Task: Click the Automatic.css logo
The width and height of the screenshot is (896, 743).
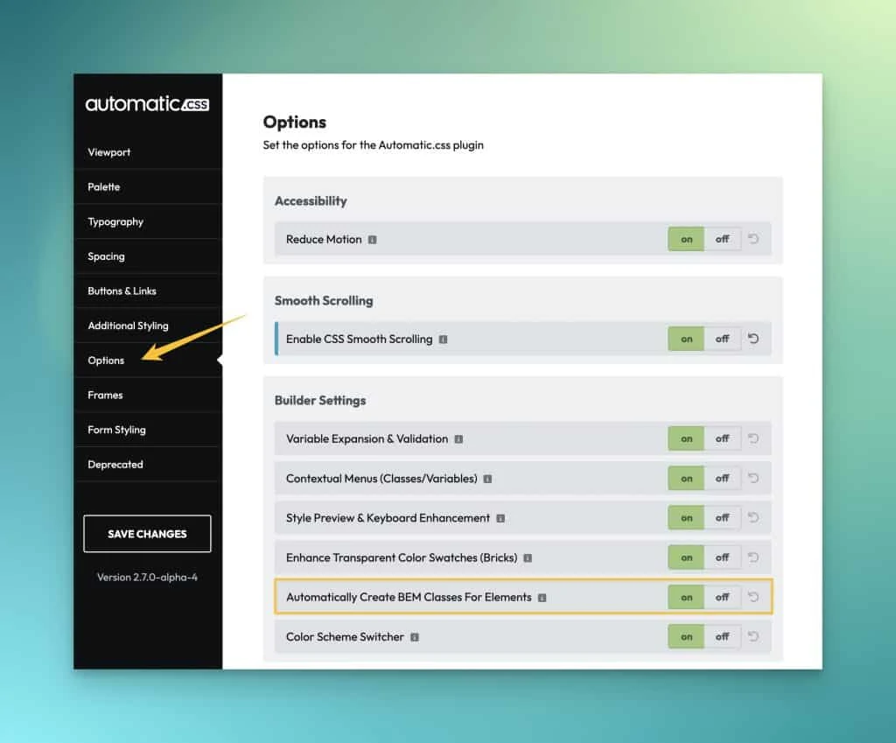Action: click(147, 103)
